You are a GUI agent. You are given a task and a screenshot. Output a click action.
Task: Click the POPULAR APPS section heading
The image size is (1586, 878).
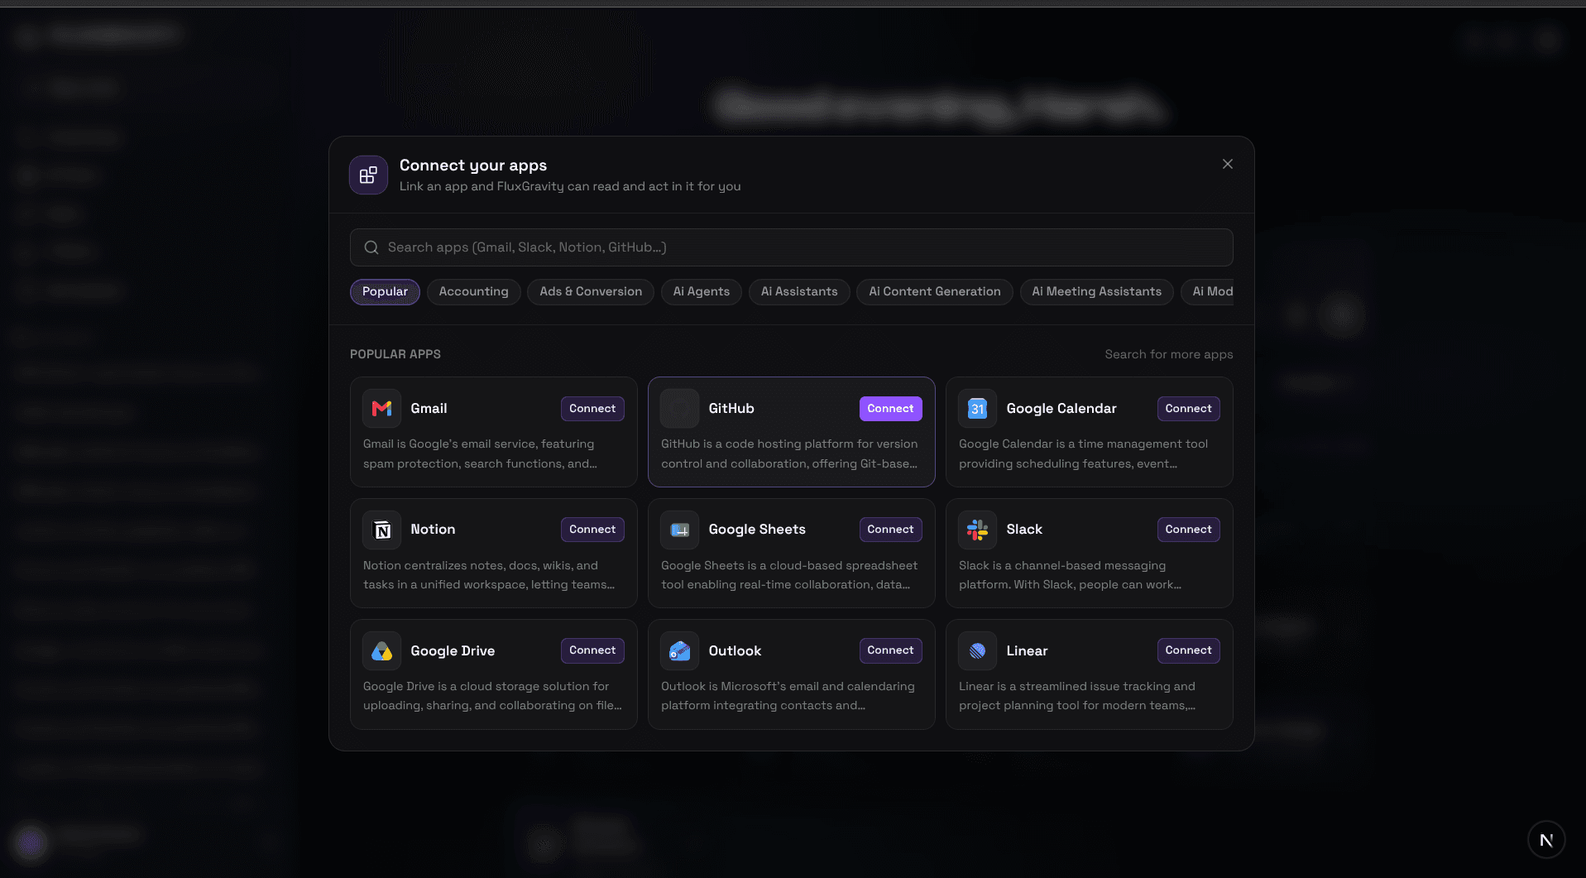[395, 354]
